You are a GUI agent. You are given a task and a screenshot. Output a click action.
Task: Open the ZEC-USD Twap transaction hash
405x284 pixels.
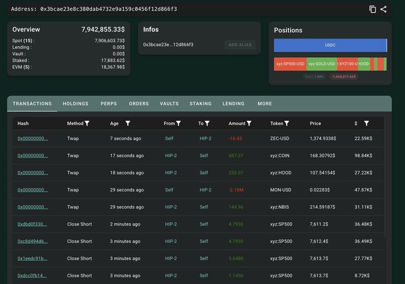(x=33, y=138)
